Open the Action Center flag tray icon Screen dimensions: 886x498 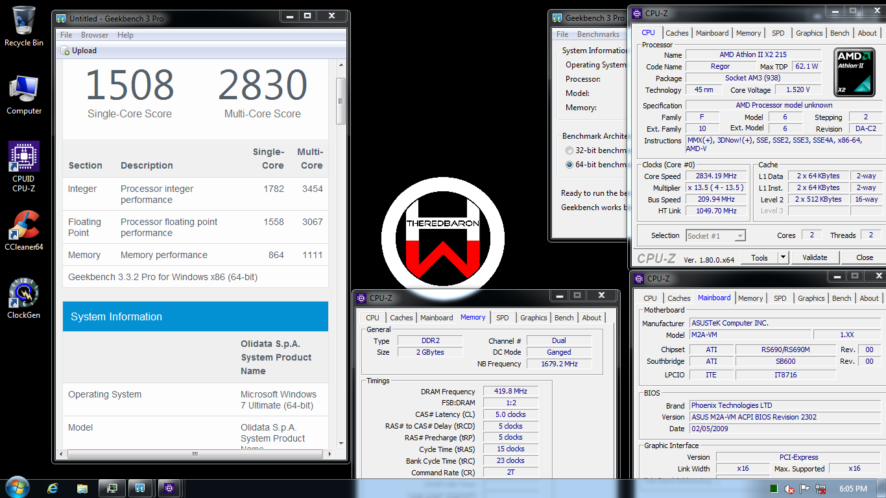click(x=805, y=488)
